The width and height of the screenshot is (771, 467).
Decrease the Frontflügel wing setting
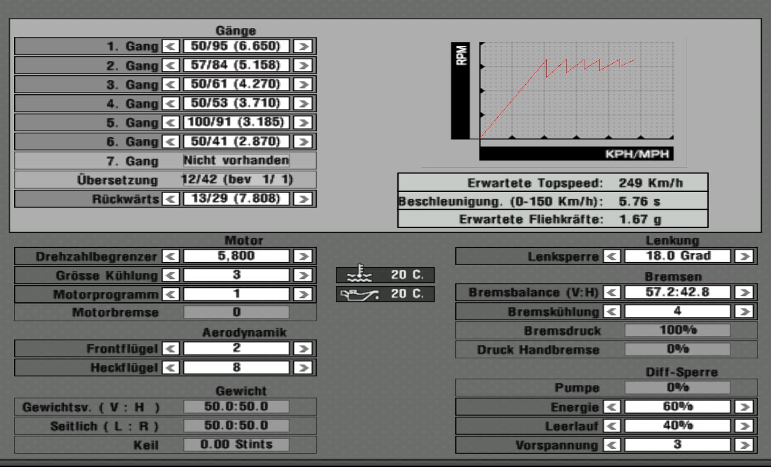pos(169,349)
